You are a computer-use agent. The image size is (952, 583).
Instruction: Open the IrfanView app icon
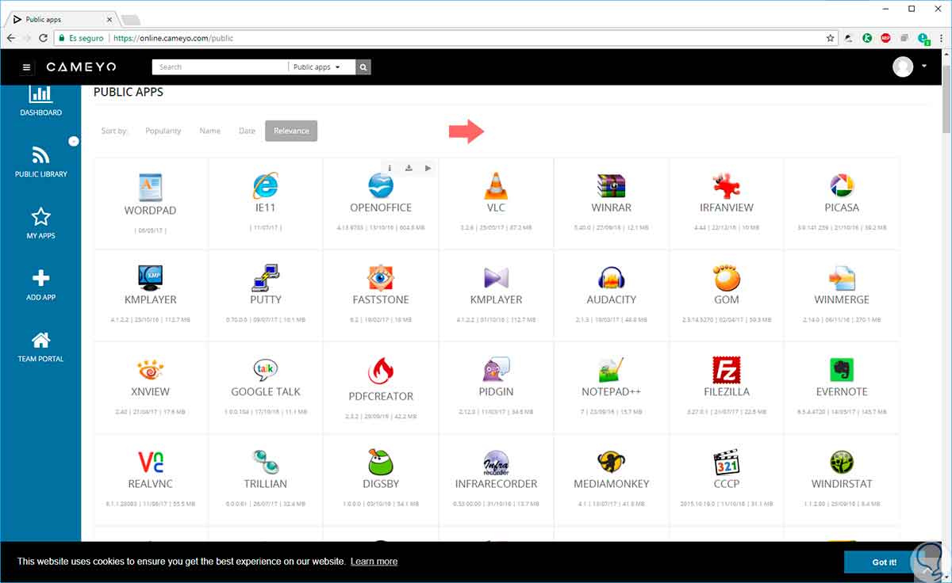click(x=726, y=185)
